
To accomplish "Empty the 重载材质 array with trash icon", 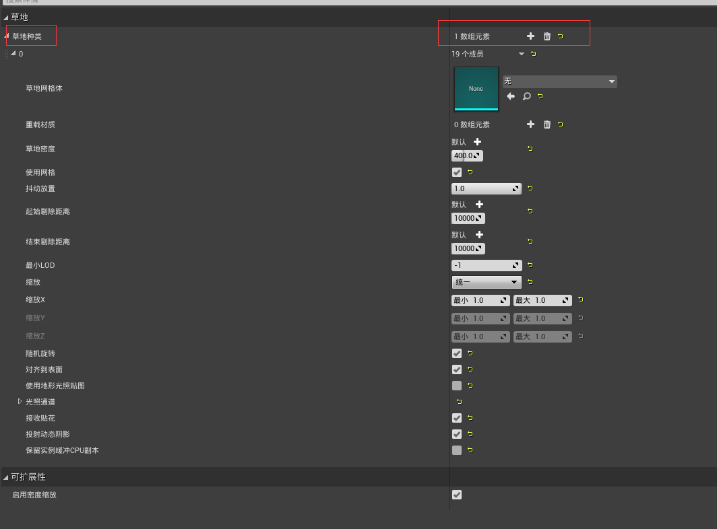I will 547,125.
